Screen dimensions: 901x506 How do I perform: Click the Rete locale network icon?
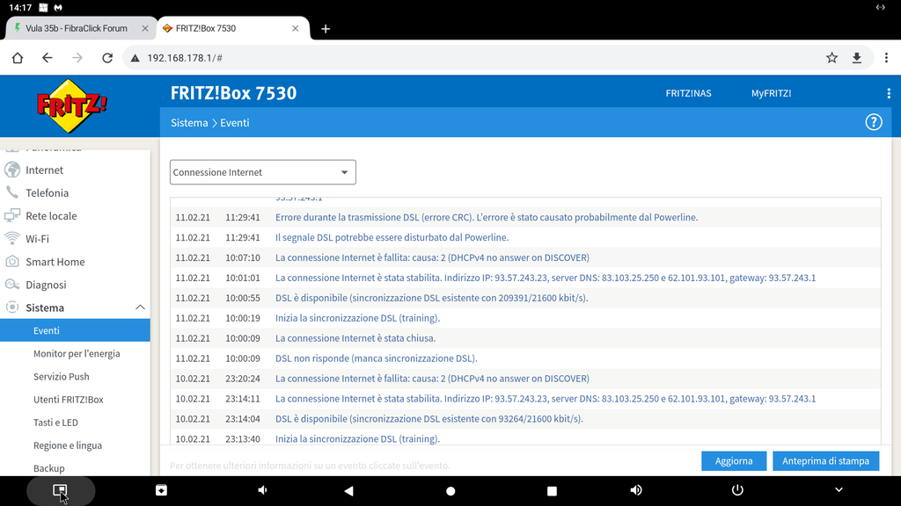[x=12, y=216]
